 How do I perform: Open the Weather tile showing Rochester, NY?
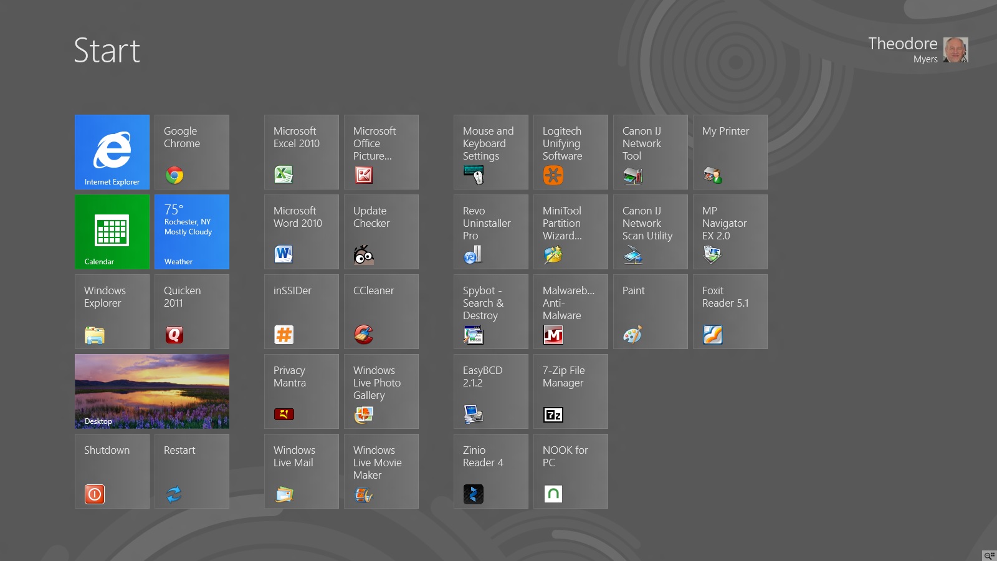coord(192,232)
